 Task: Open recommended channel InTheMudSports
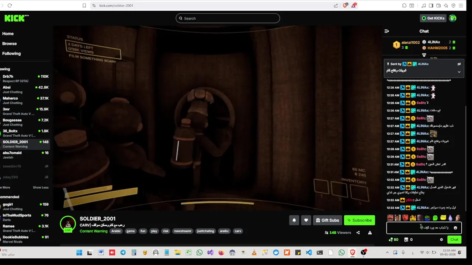click(x=25, y=218)
